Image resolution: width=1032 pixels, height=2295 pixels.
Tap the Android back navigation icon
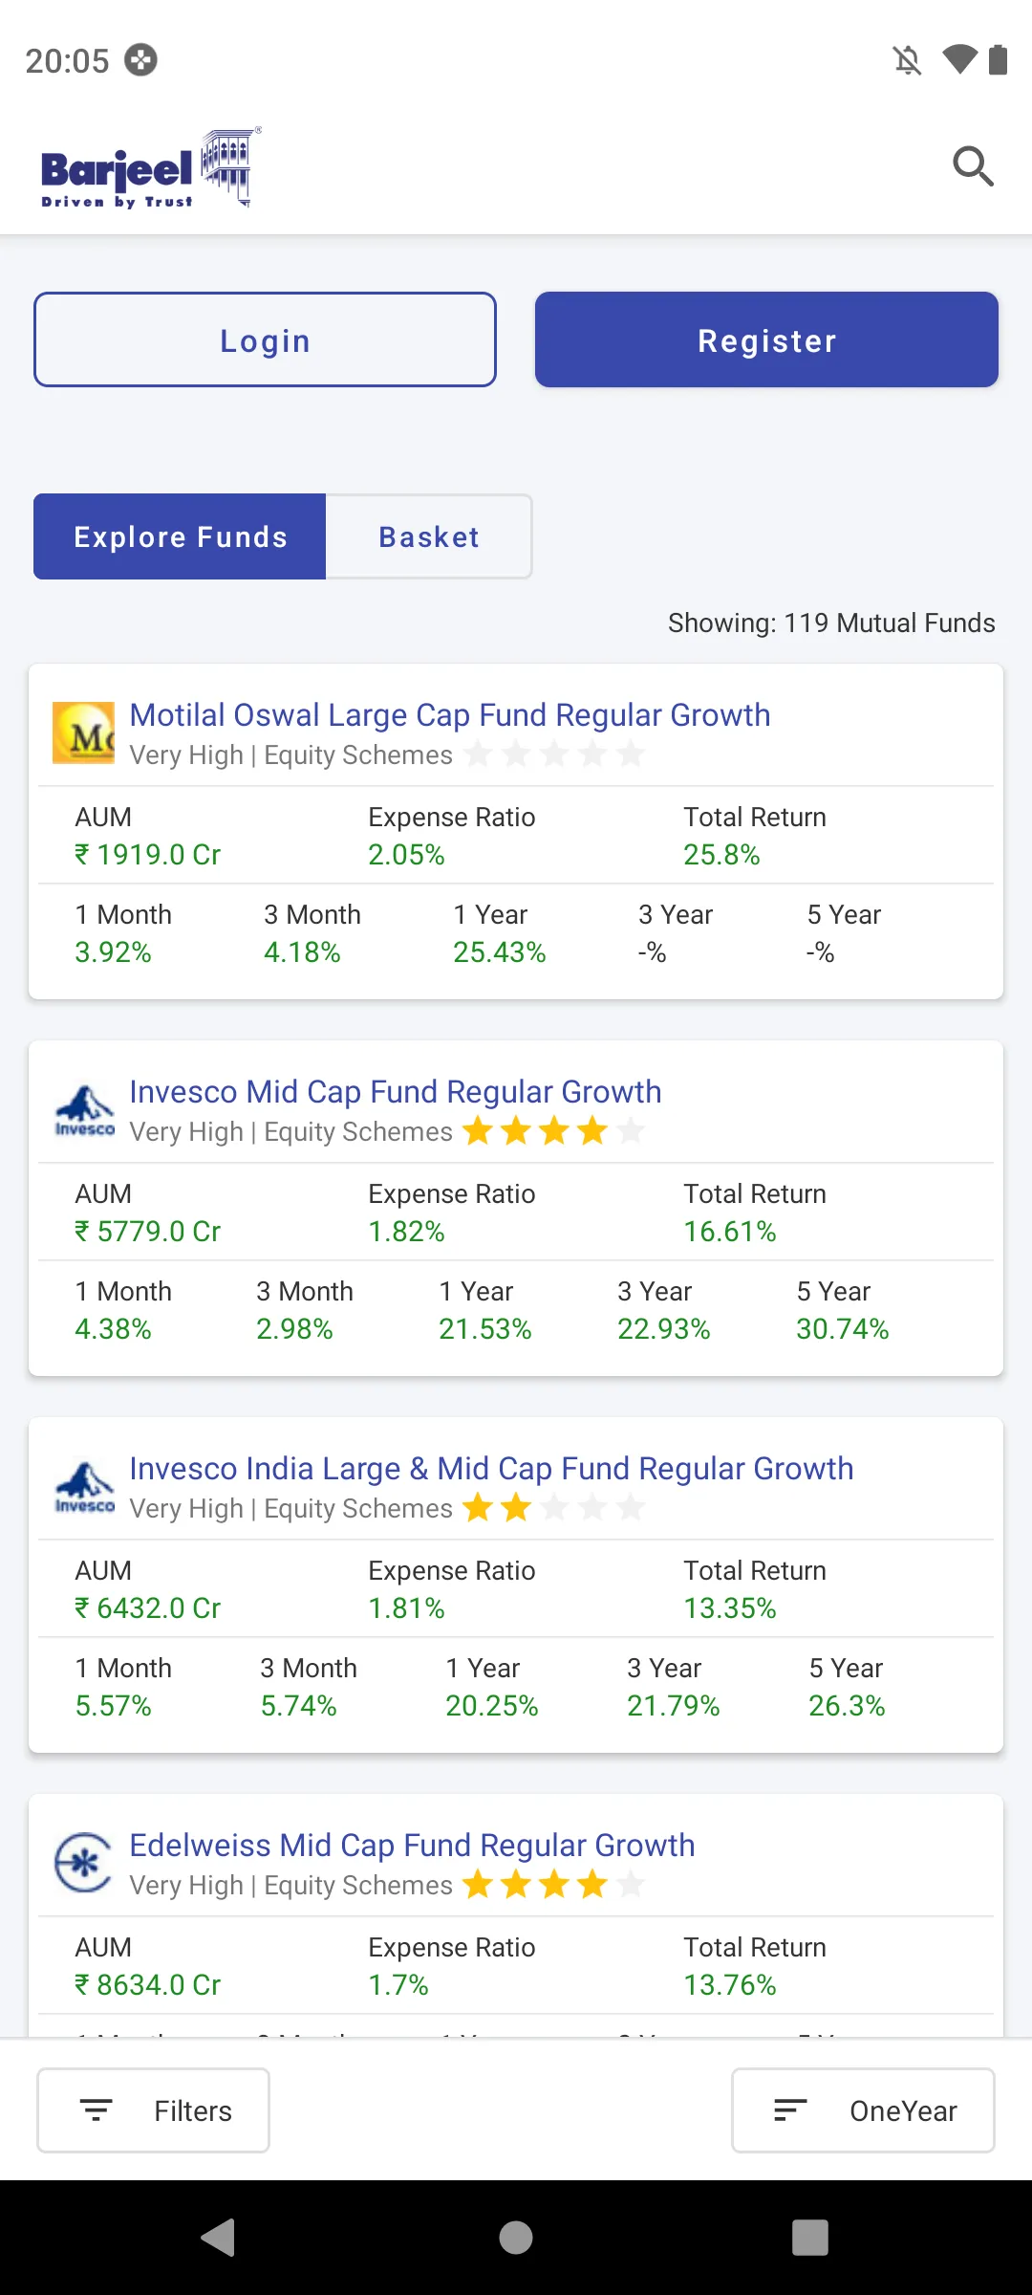219,2238
